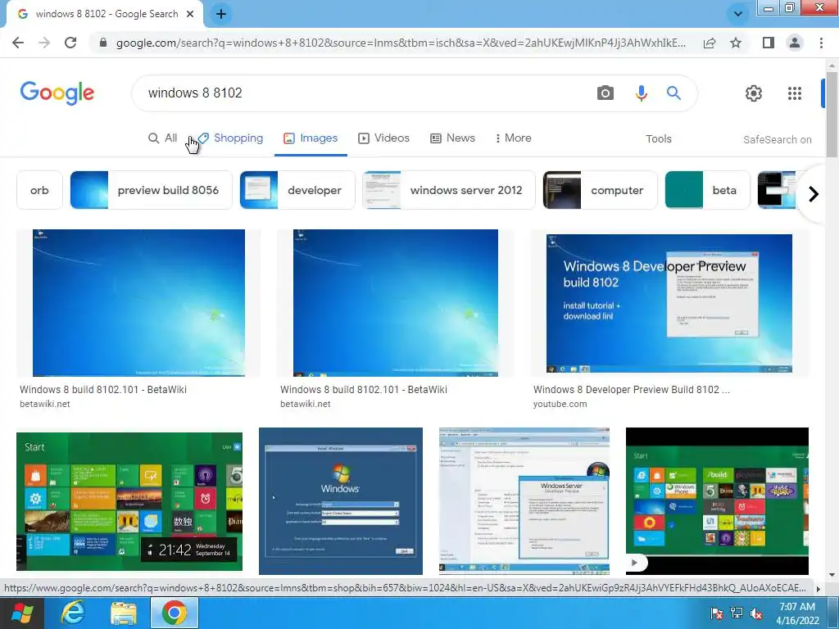Filter by windows server 2012 chip
Viewport: 839px width, 629px height.
click(448, 190)
